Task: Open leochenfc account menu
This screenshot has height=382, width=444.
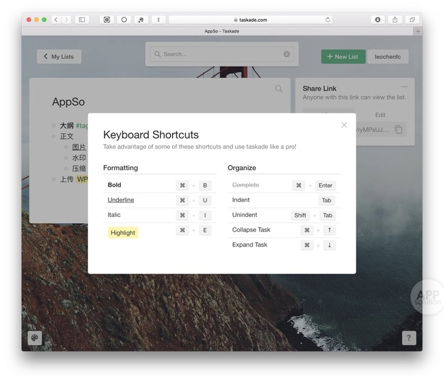Action: pos(388,57)
